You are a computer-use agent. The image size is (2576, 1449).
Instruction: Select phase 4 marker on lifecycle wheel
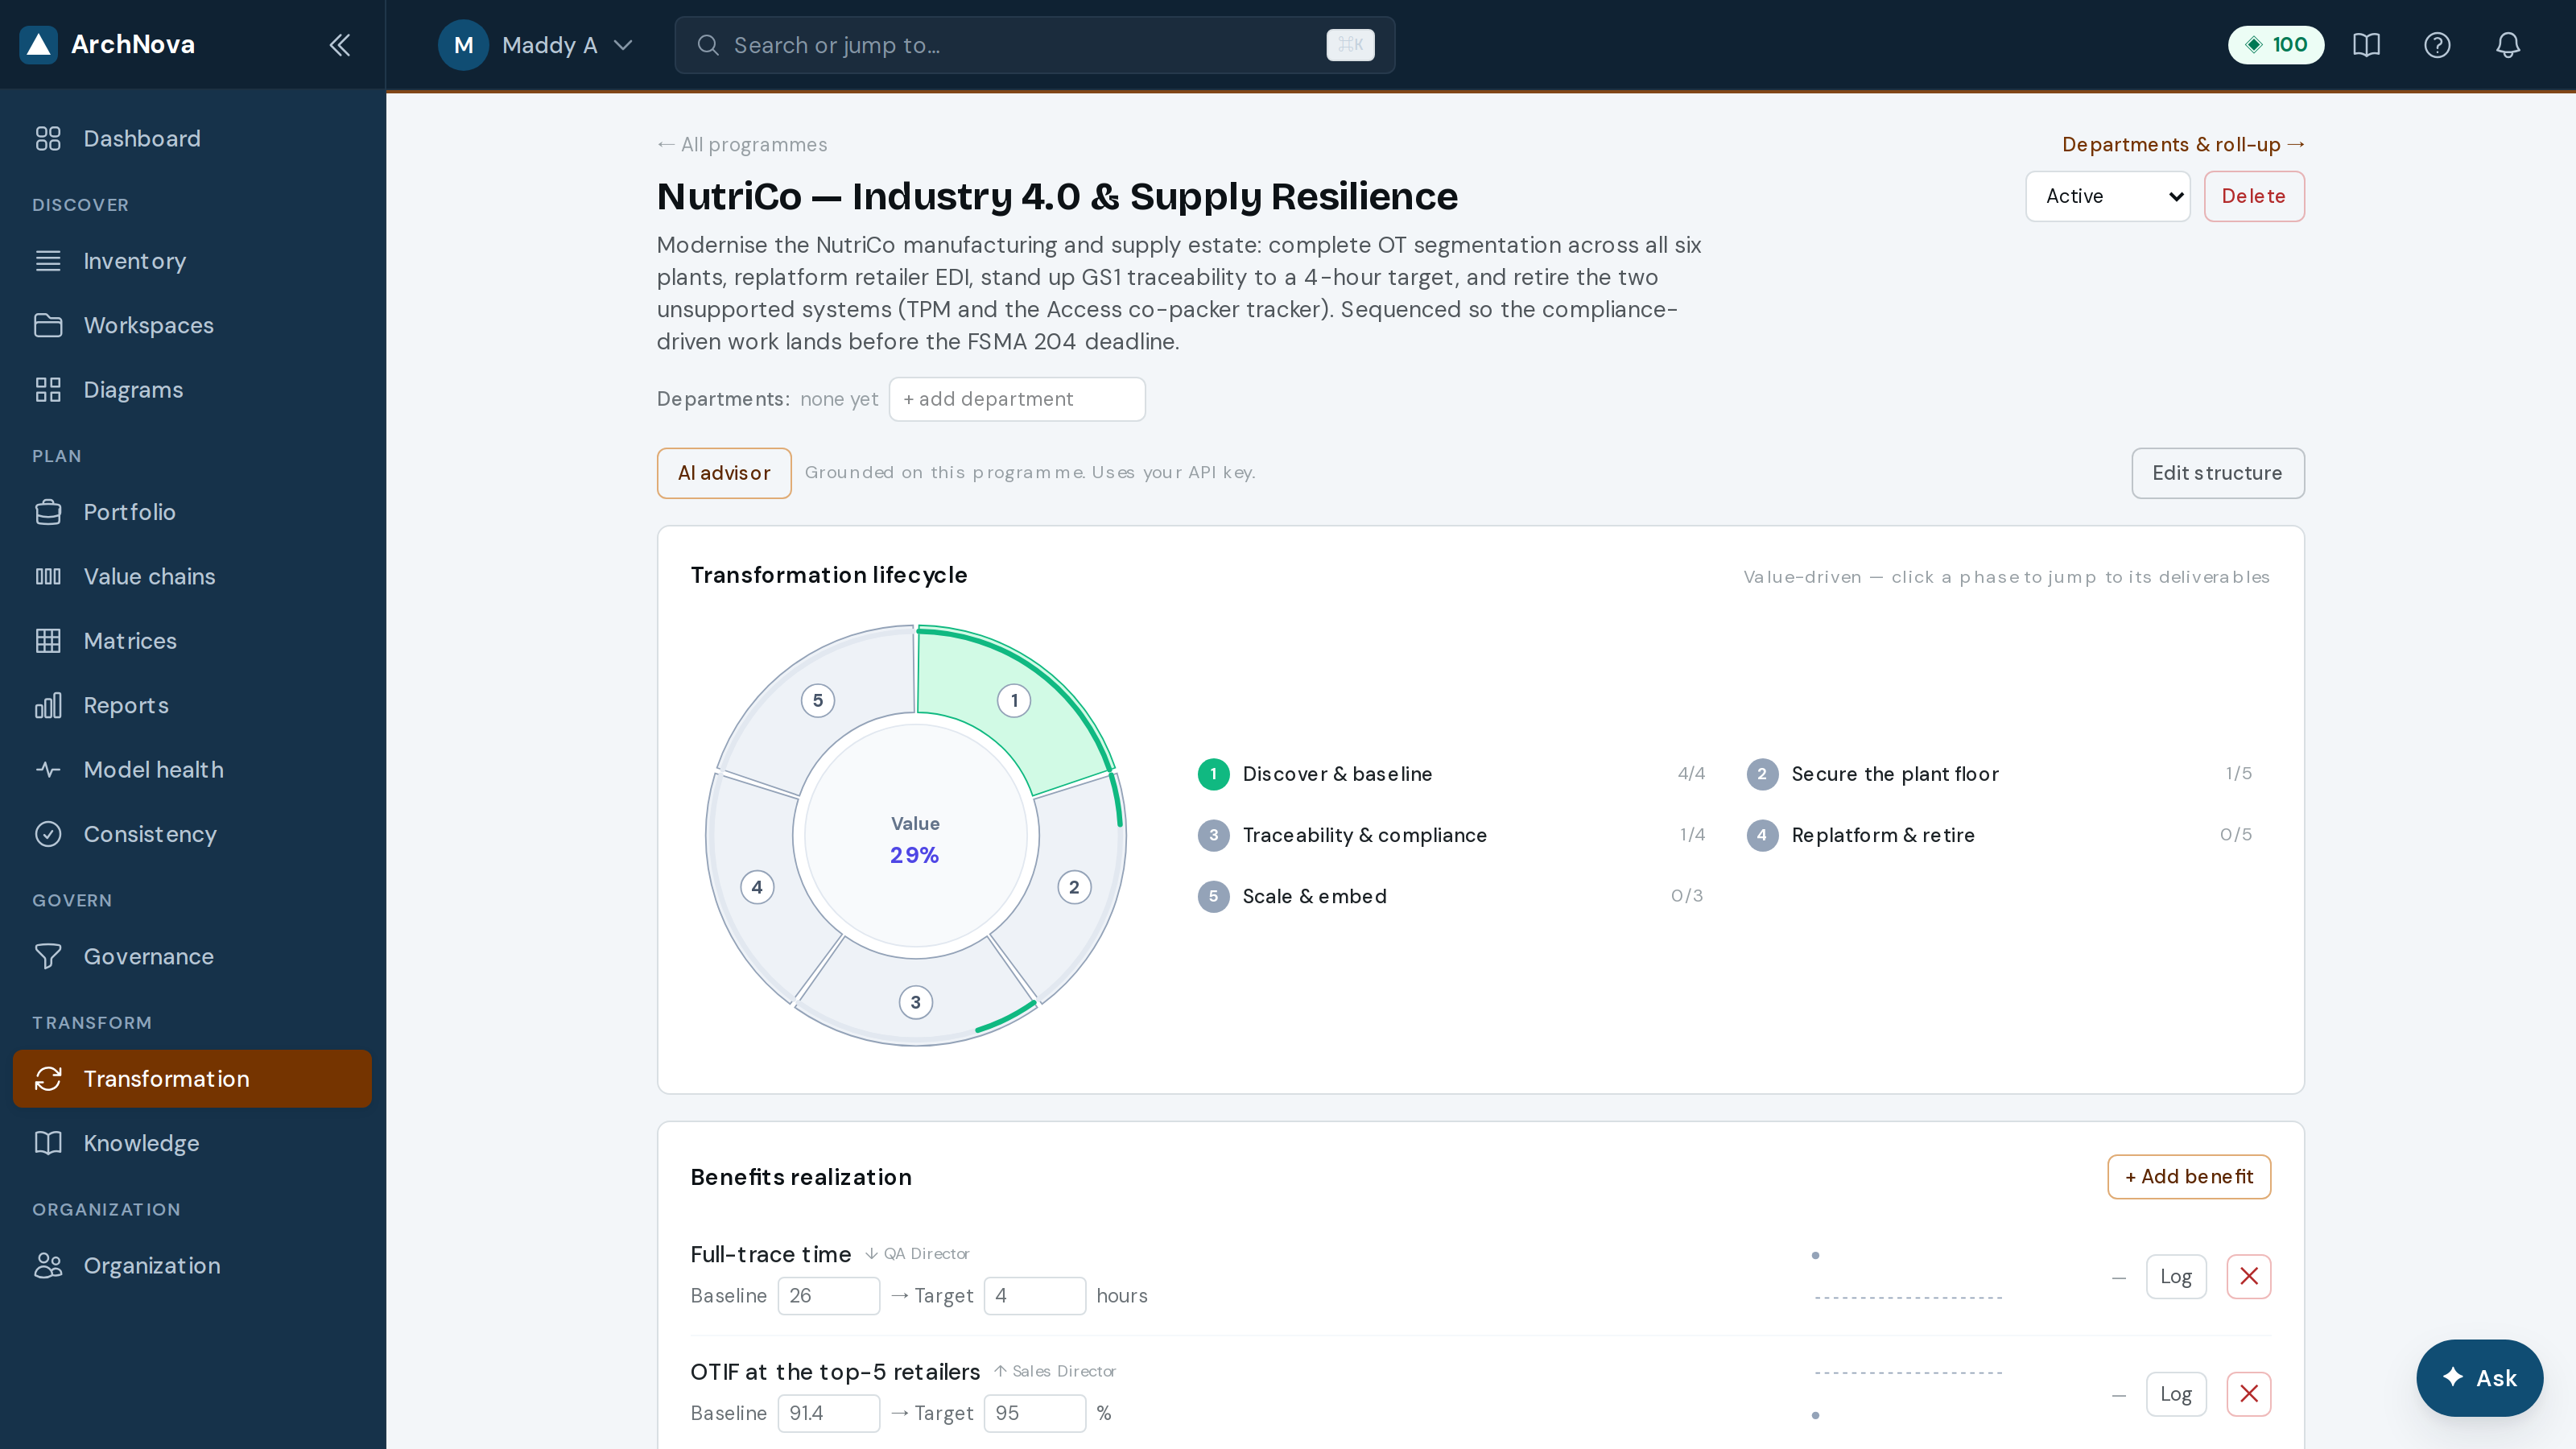coord(757,887)
